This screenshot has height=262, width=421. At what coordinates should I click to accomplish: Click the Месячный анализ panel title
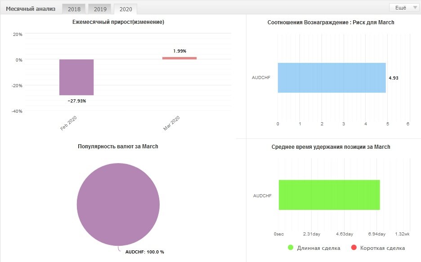coord(31,9)
